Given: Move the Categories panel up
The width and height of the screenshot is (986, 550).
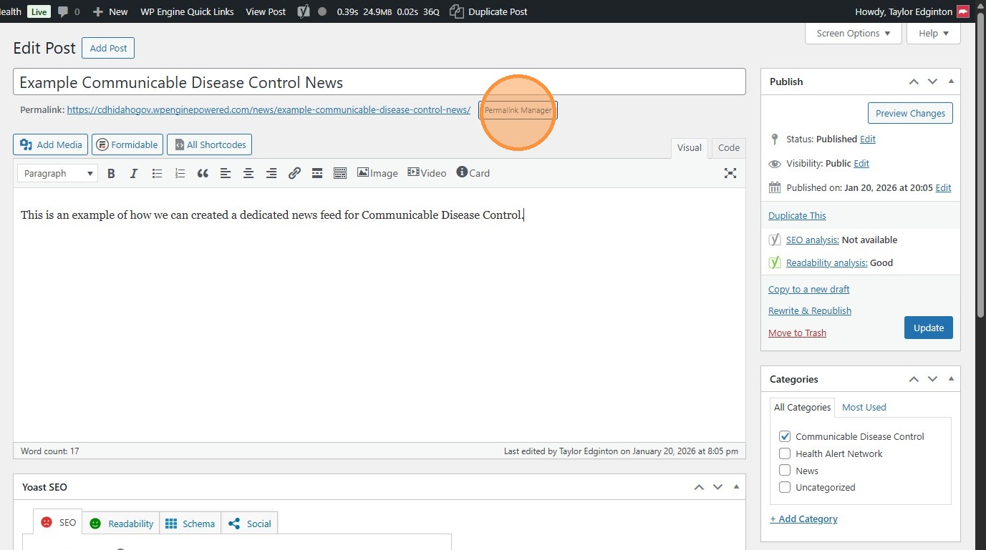Looking at the screenshot, I should [x=914, y=379].
